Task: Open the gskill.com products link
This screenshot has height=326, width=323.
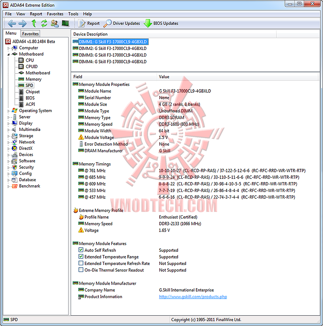Action: pyautogui.click(x=193, y=297)
